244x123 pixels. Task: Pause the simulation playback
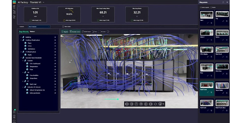(141, 104)
